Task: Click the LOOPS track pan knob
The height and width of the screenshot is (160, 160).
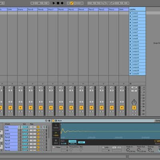Action: click(x=134, y=102)
